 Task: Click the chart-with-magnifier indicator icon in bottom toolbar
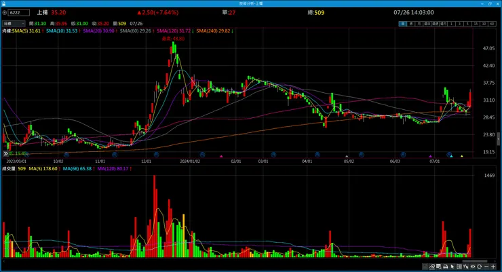[432, 267]
